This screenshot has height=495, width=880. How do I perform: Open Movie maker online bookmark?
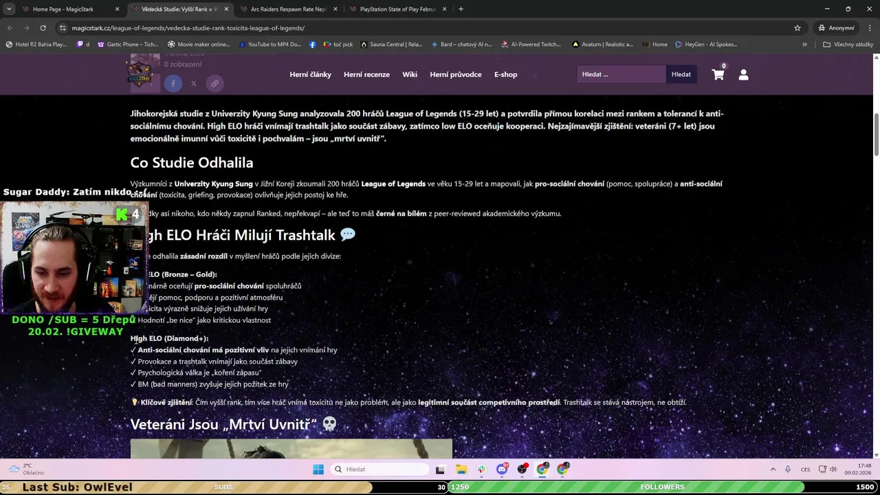point(199,45)
